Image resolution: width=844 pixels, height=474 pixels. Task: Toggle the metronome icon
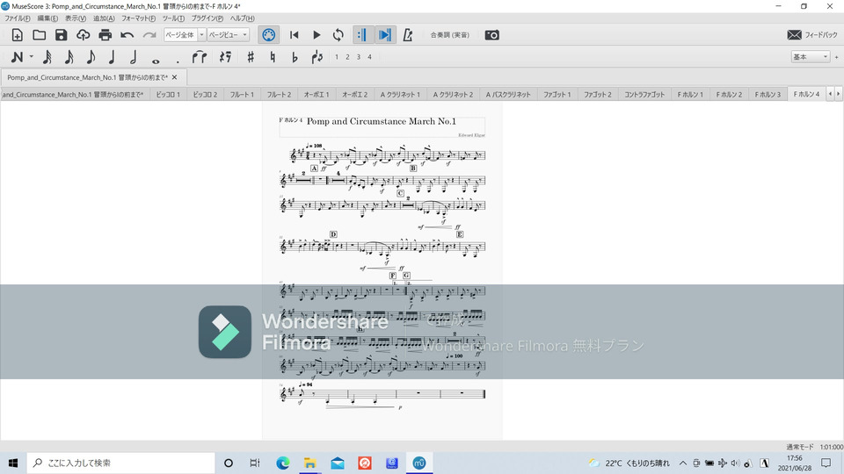408,35
